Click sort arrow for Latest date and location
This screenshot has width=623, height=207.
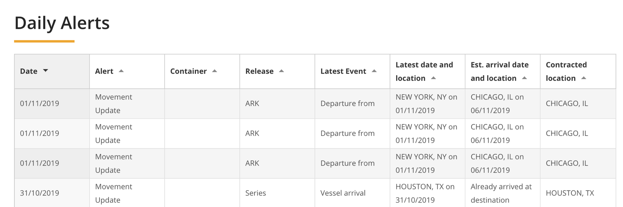[434, 78]
